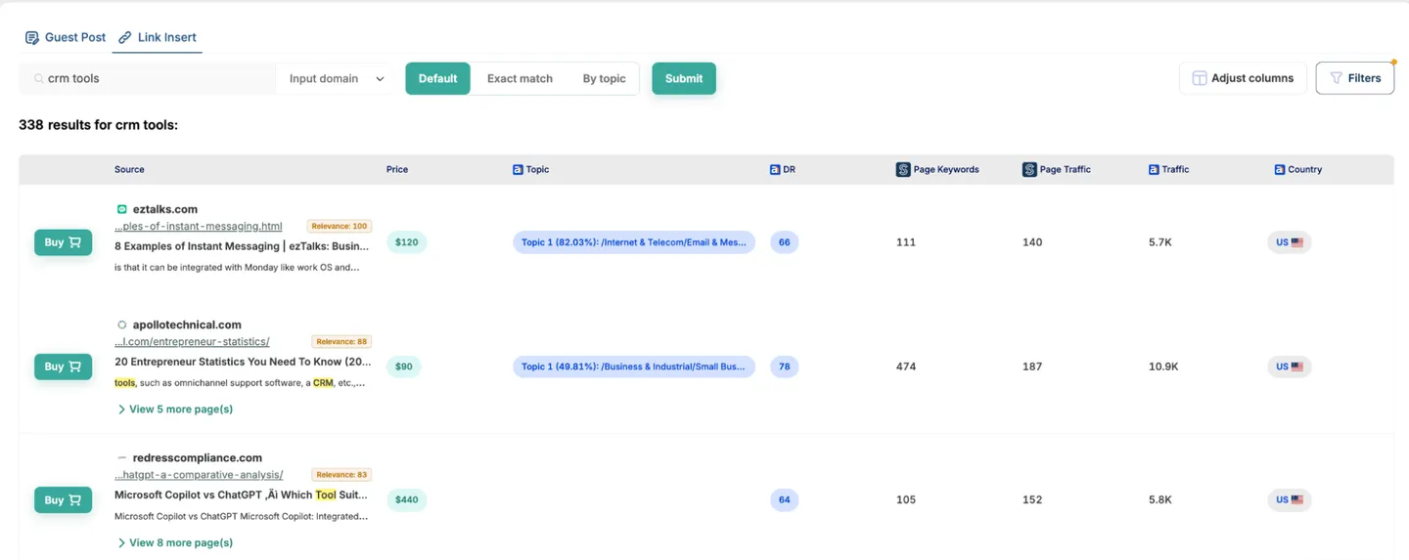Click the Business & Industrial topic pill
The width and height of the screenshot is (1409, 560).
[634, 366]
